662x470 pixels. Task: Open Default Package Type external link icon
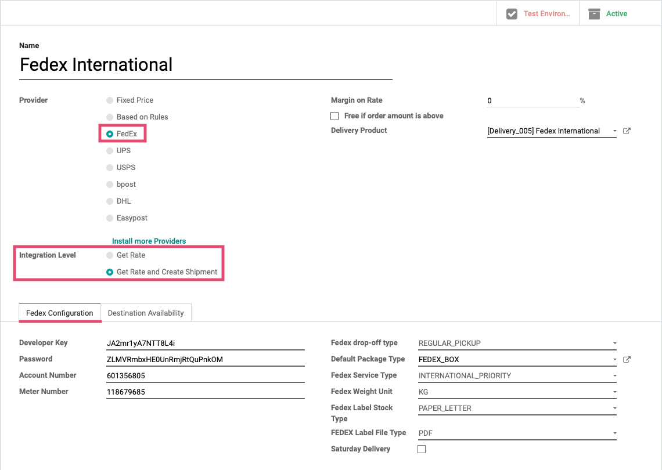tap(627, 359)
